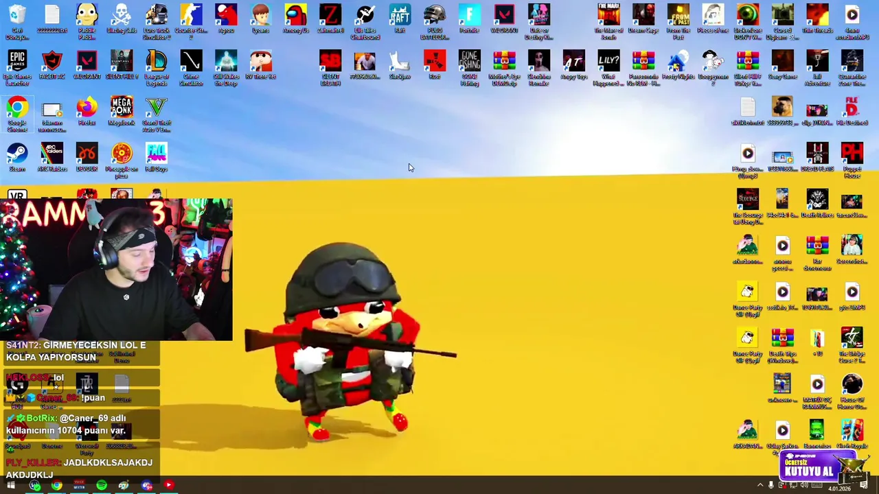Open Death Trips (Windows) archive
The image size is (879, 494).
782,345
